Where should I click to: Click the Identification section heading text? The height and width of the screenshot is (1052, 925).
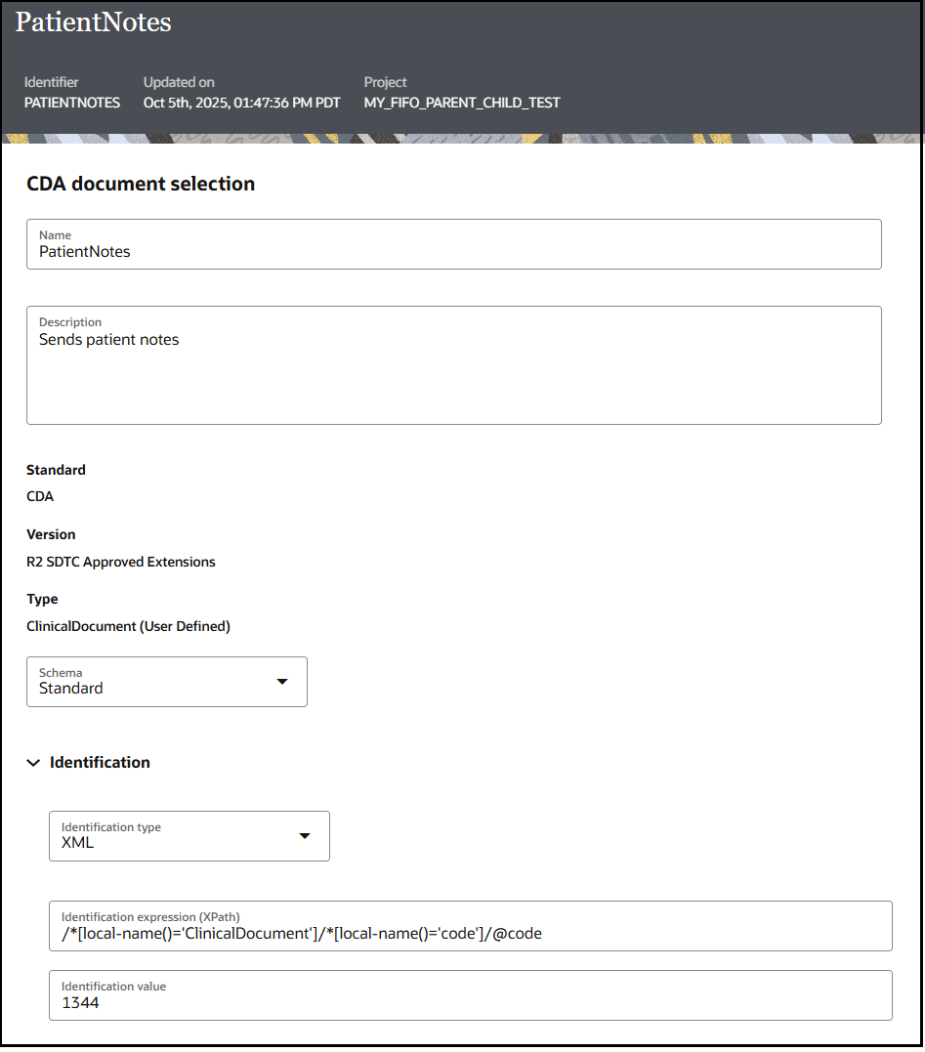pos(100,763)
